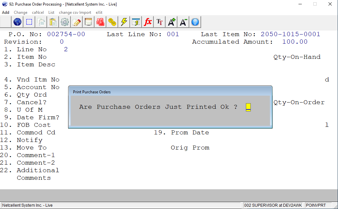Open the eXit menu
The width and height of the screenshot is (338, 209).
[99, 12]
